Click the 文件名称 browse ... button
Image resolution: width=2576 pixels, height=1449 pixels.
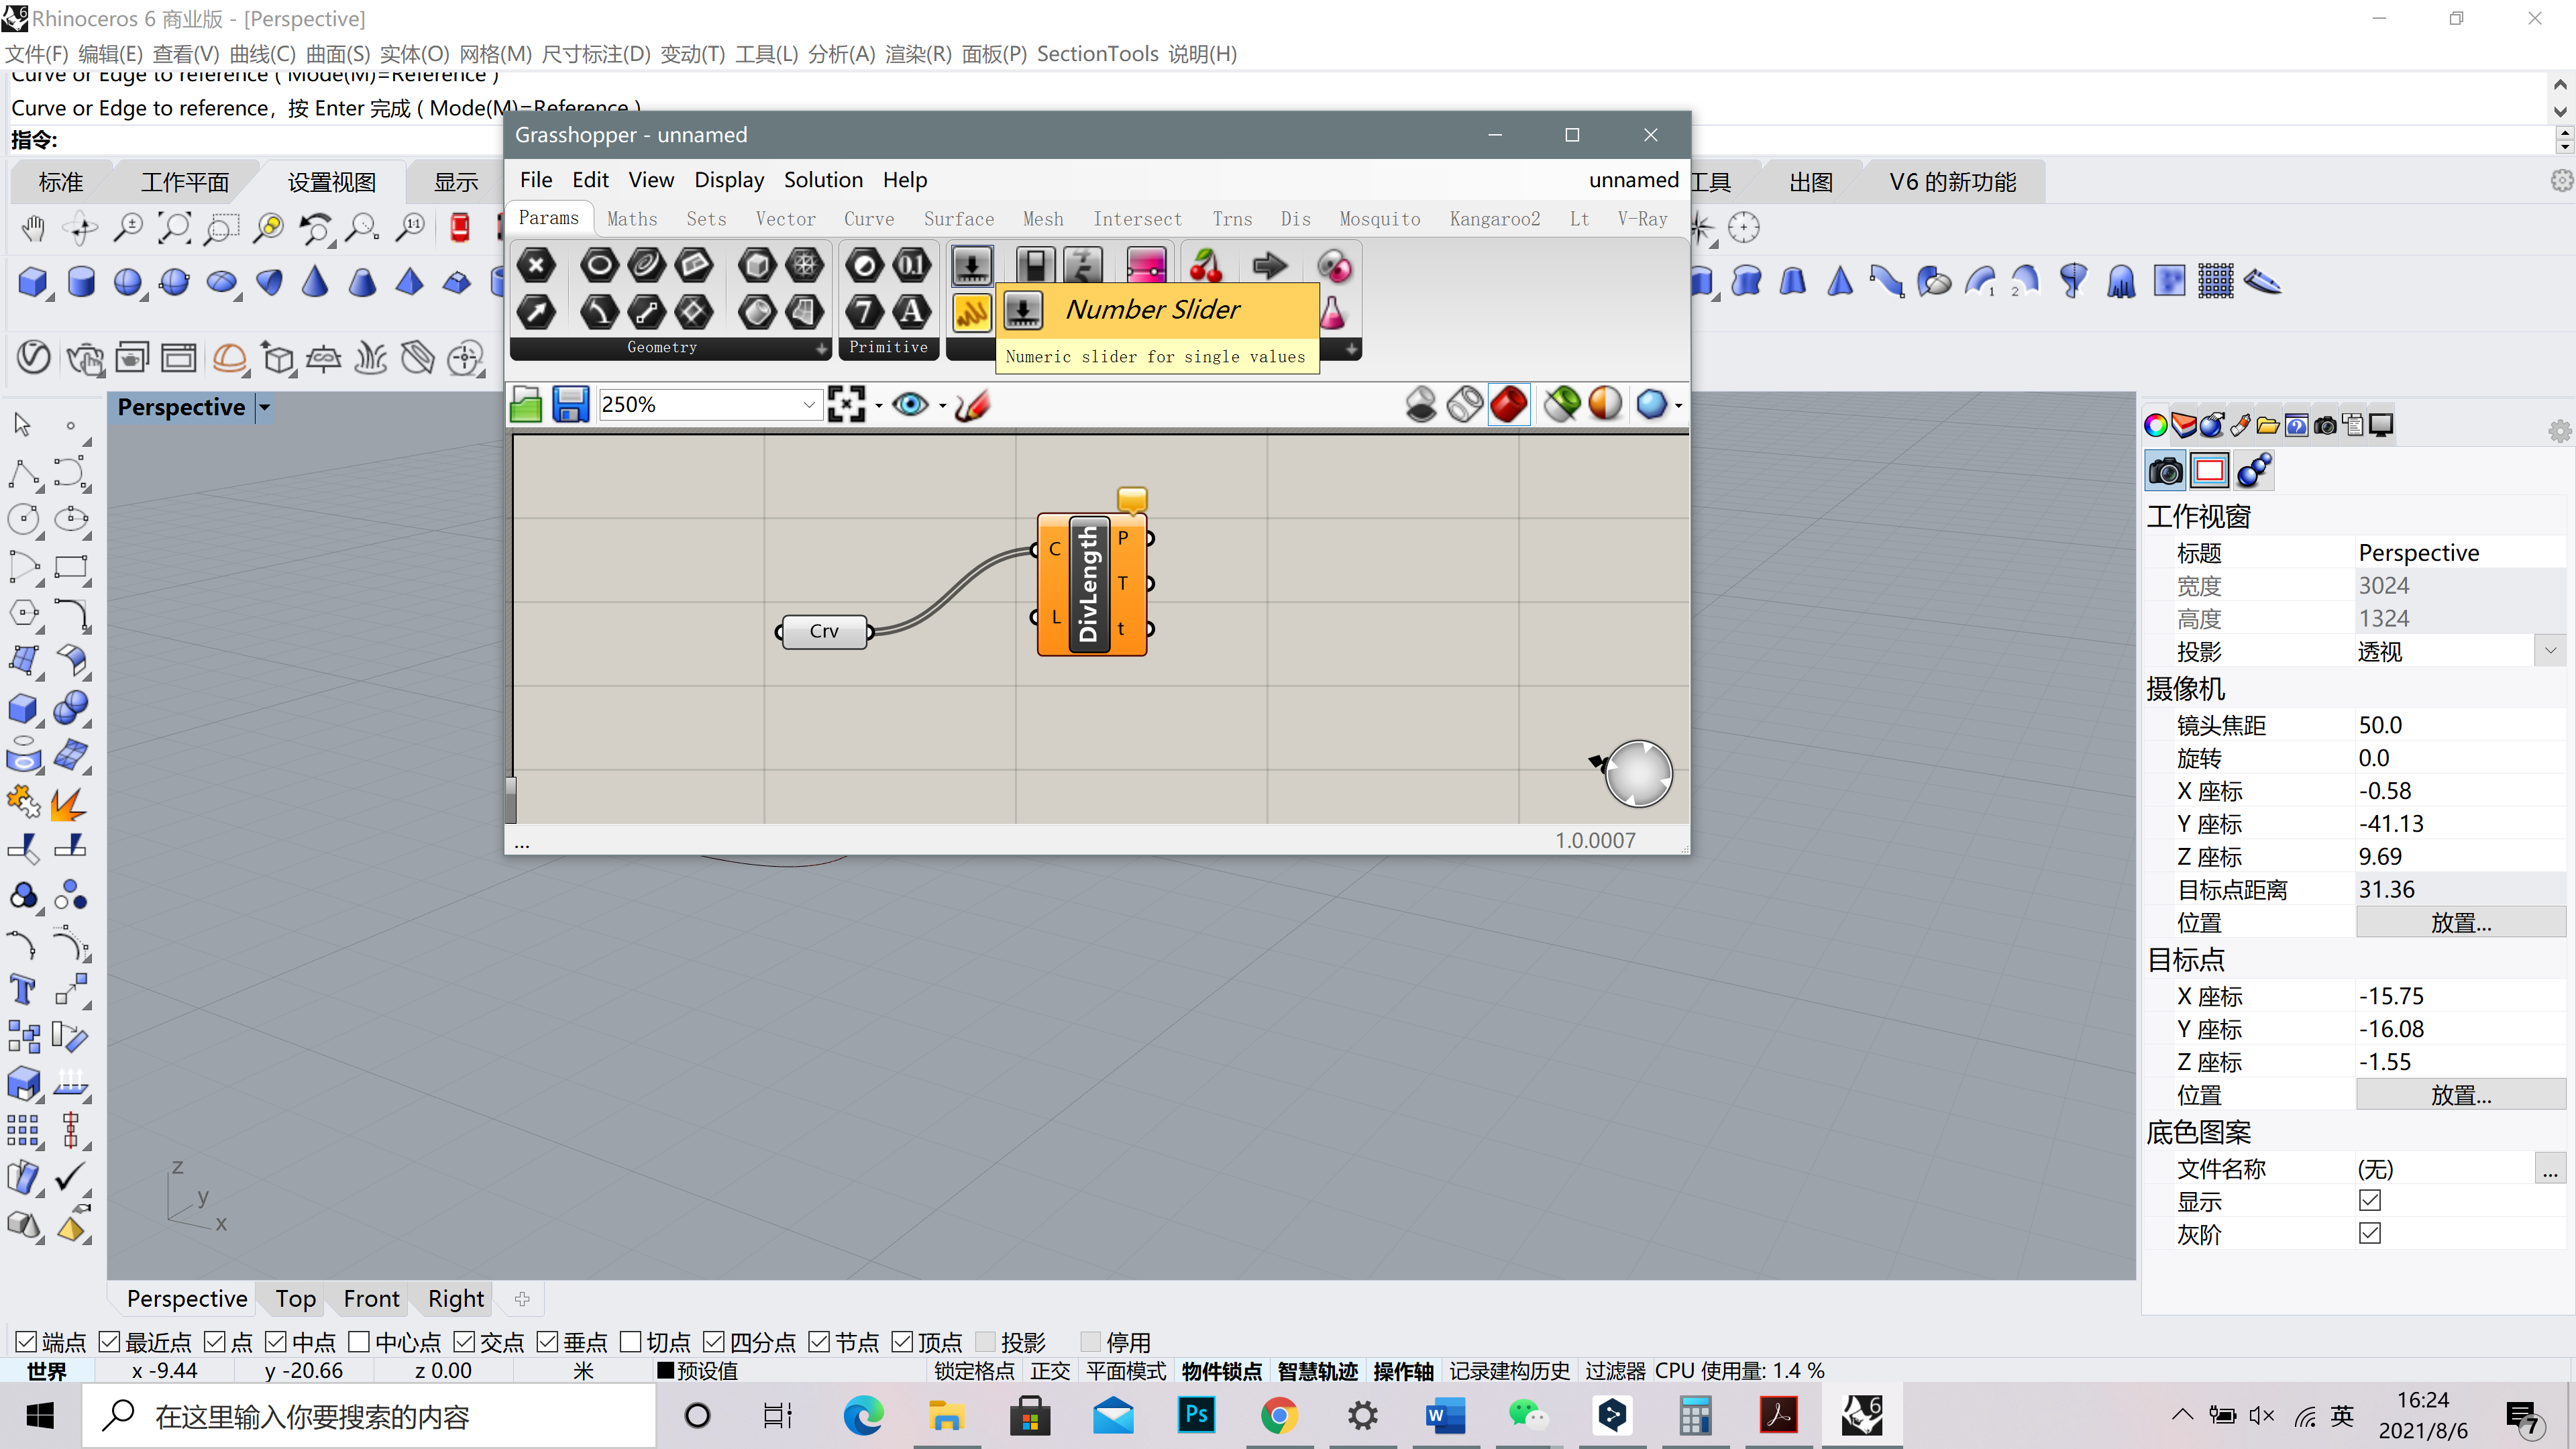[2550, 1168]
